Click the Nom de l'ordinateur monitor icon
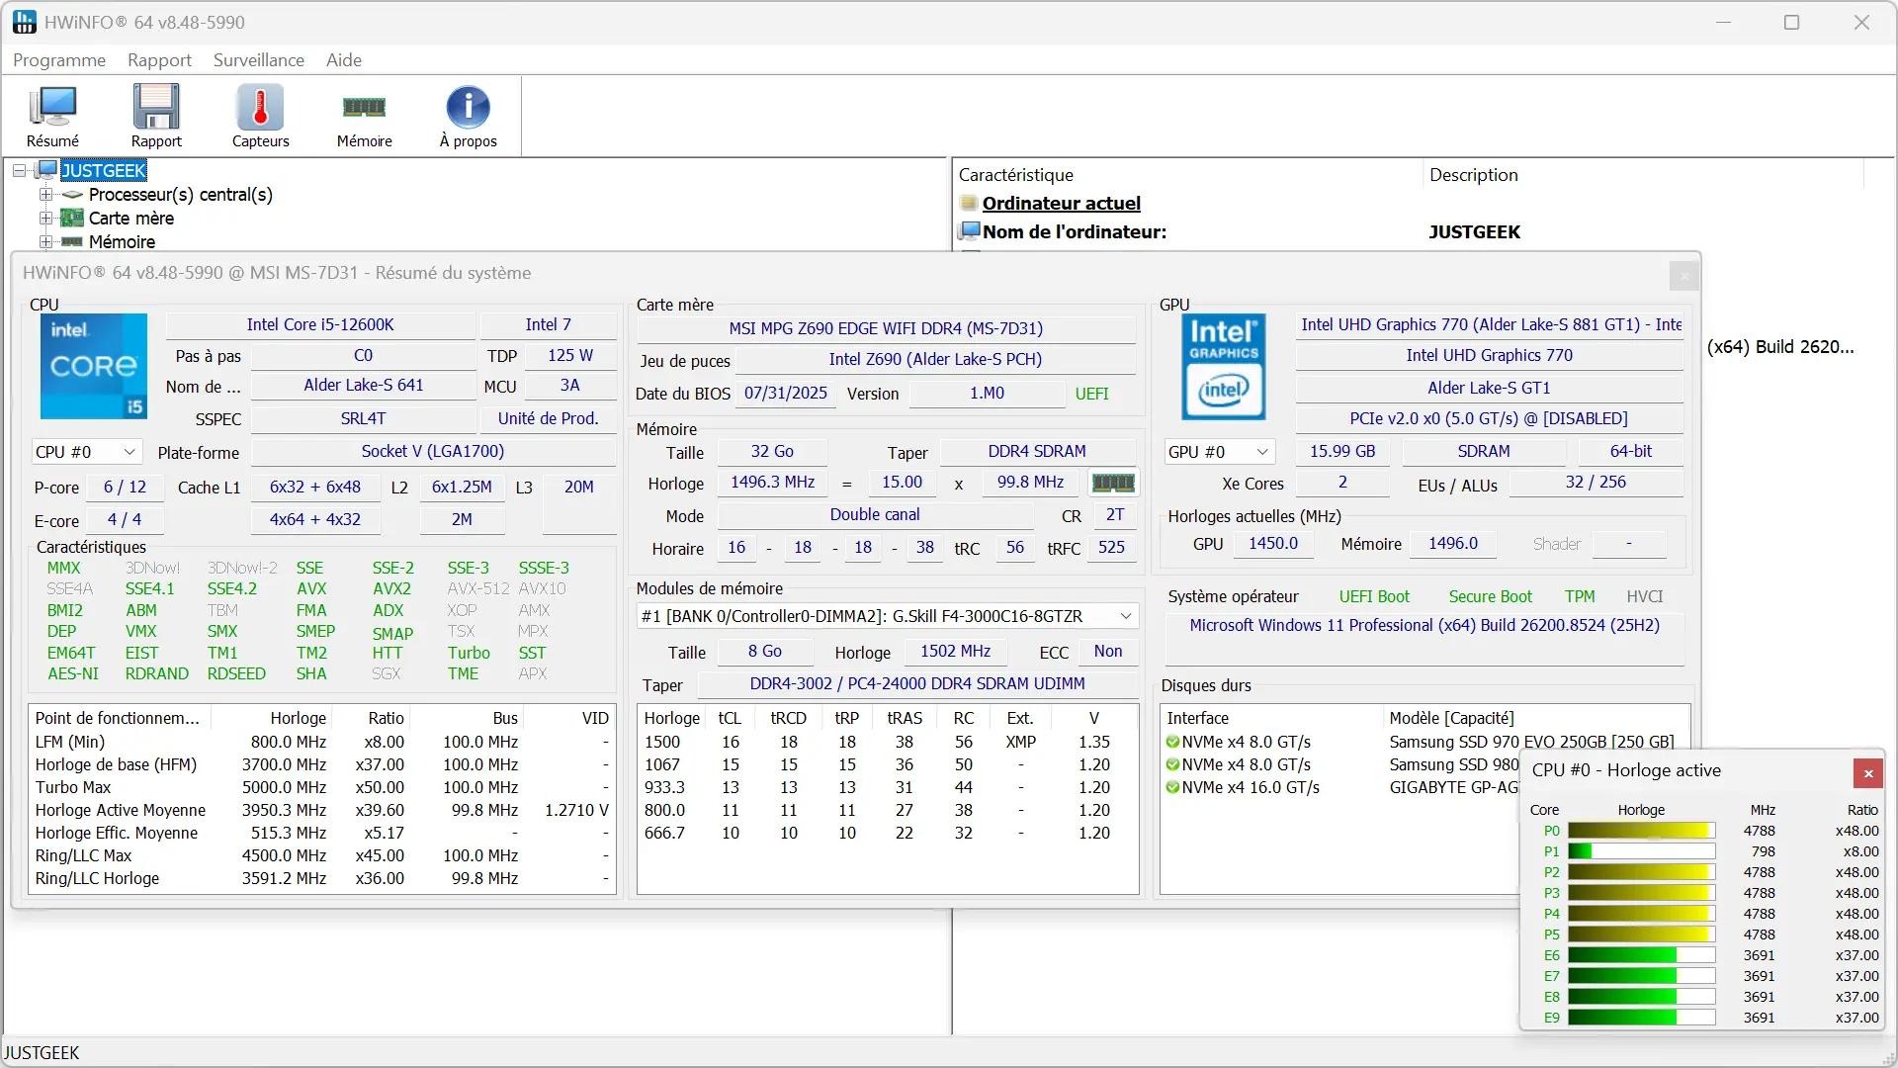This screenshot has height=1068, width=1898. coord(970,231)
